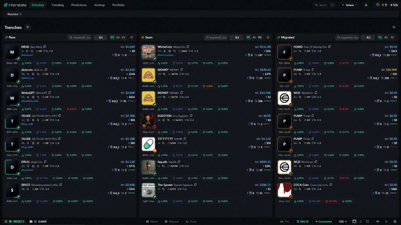Image resolution: width=401 pixels, height=225 pixels.
Task: Open the EGGSTEIN token thumbnail
Action: [149, 121]
